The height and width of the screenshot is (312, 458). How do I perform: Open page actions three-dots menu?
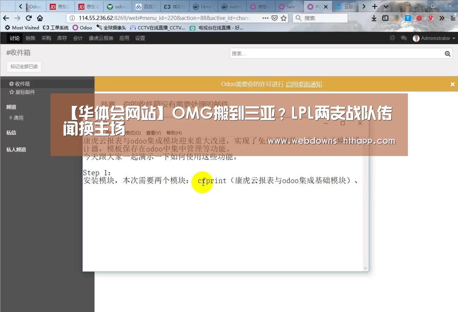(x=265, y=18)
